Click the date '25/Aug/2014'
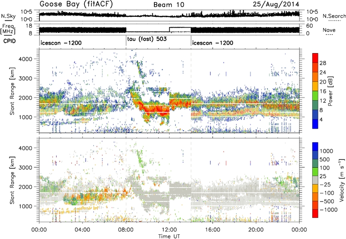Viewport: 346px width, 239px height. point(276,4)
